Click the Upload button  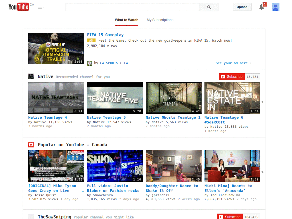pos(242,7)
